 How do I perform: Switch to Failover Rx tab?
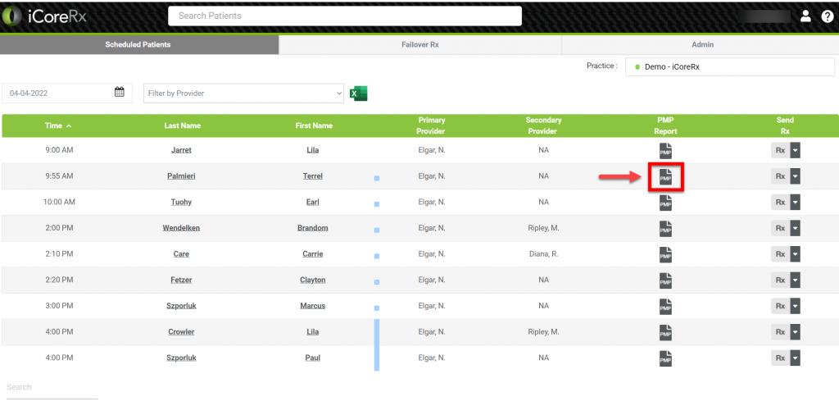click(420, 45)
